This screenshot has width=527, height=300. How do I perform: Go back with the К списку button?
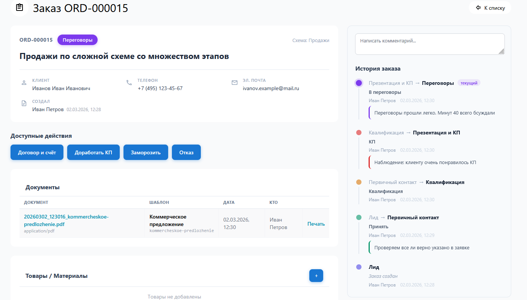click(490, 8)
